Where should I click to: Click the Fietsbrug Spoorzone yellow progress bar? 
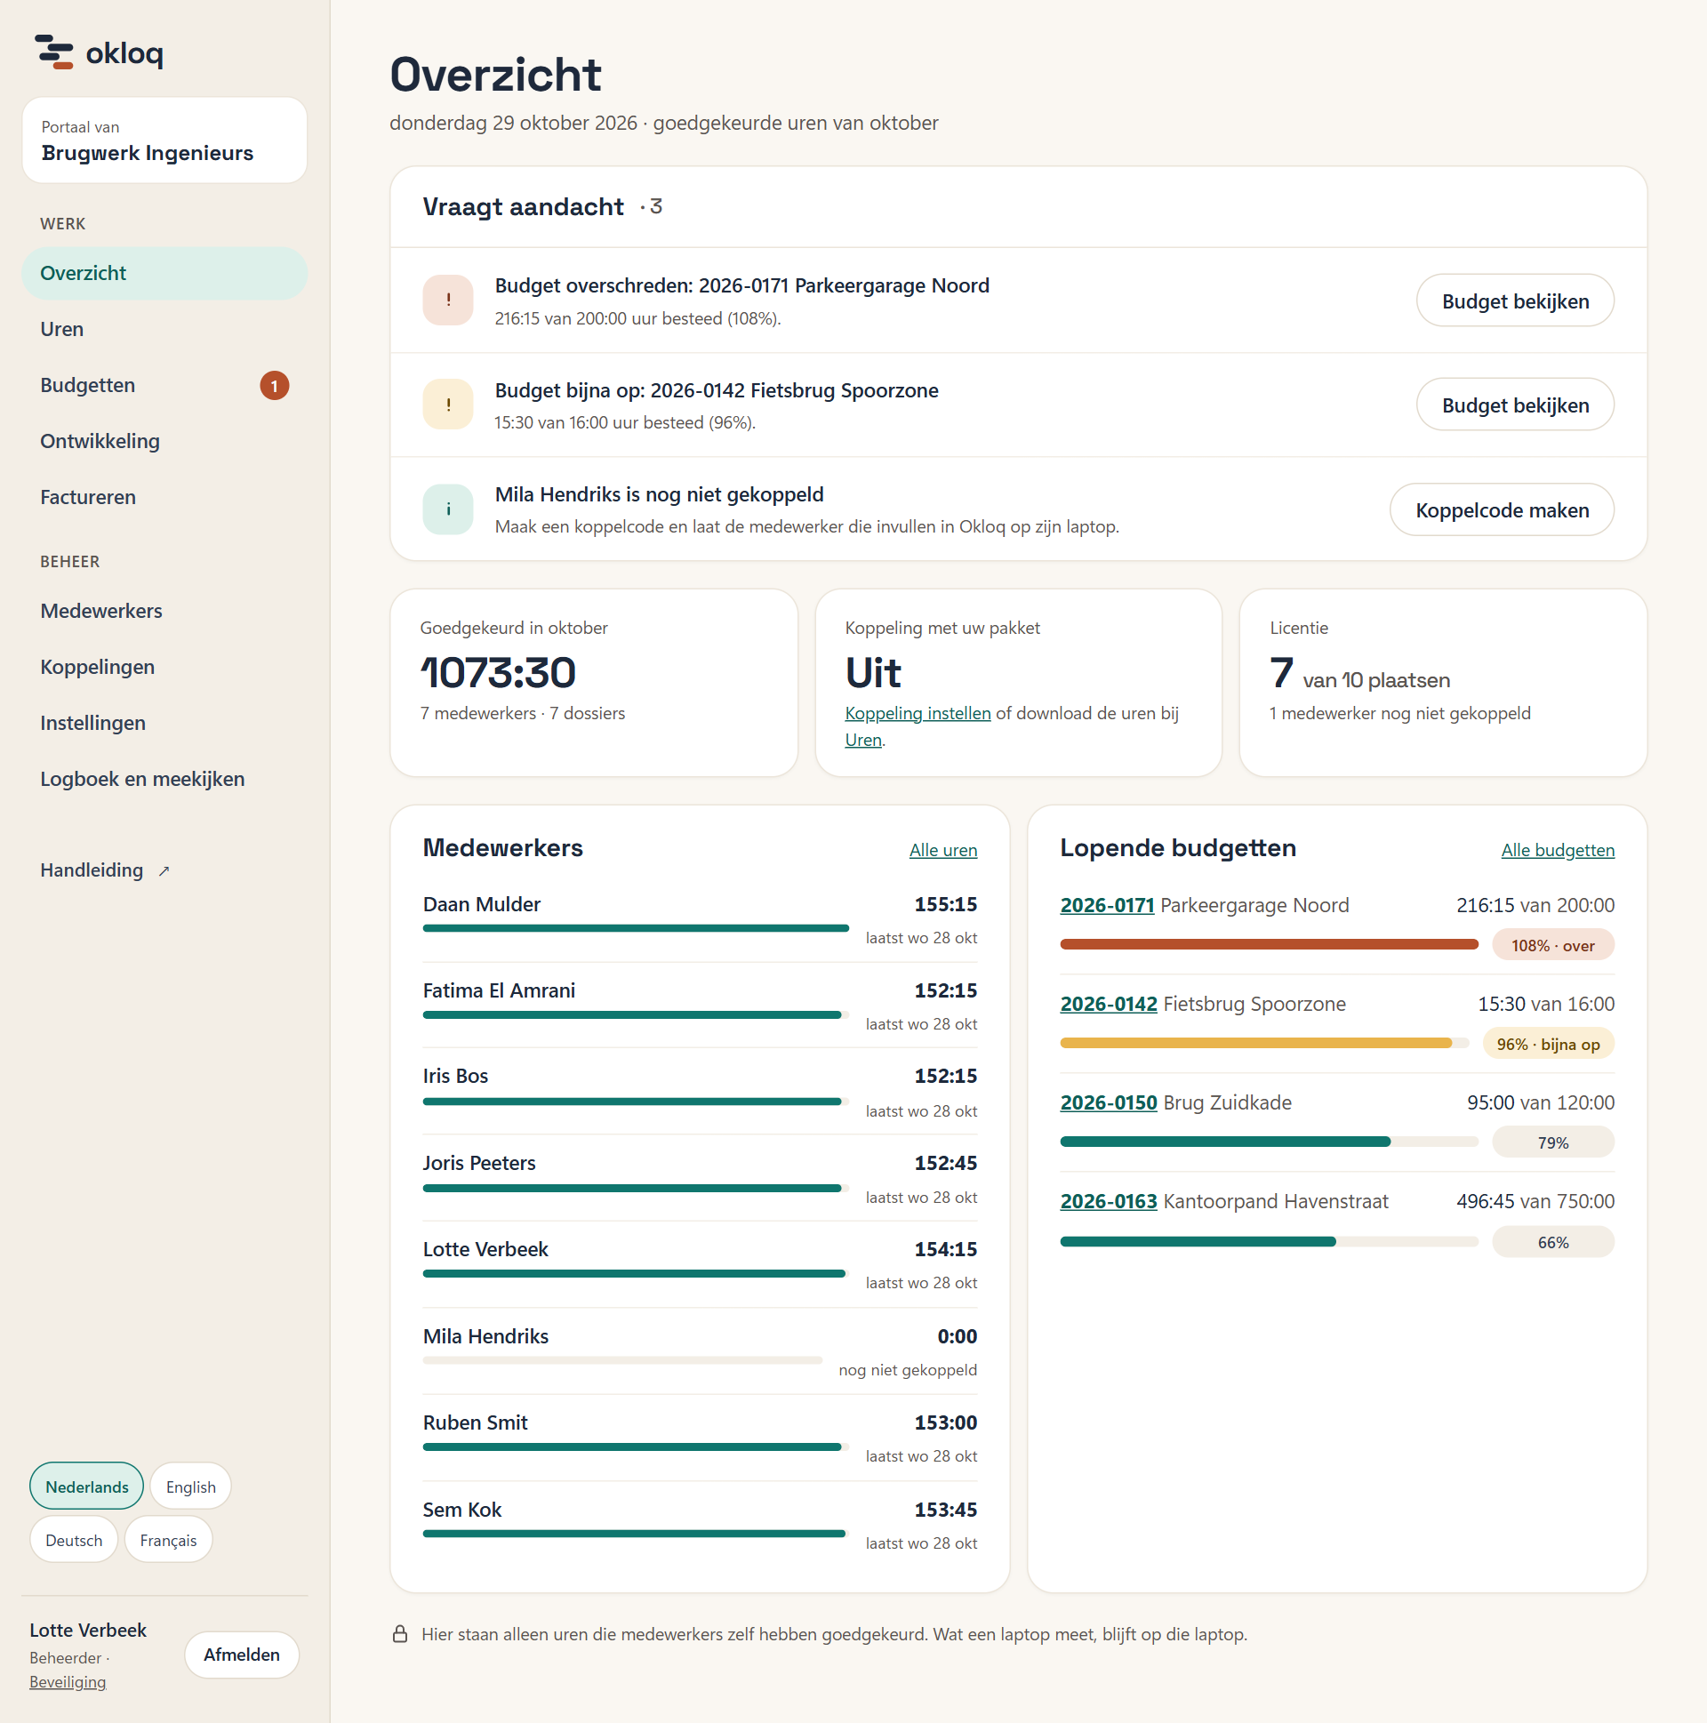(1263, 1044)
